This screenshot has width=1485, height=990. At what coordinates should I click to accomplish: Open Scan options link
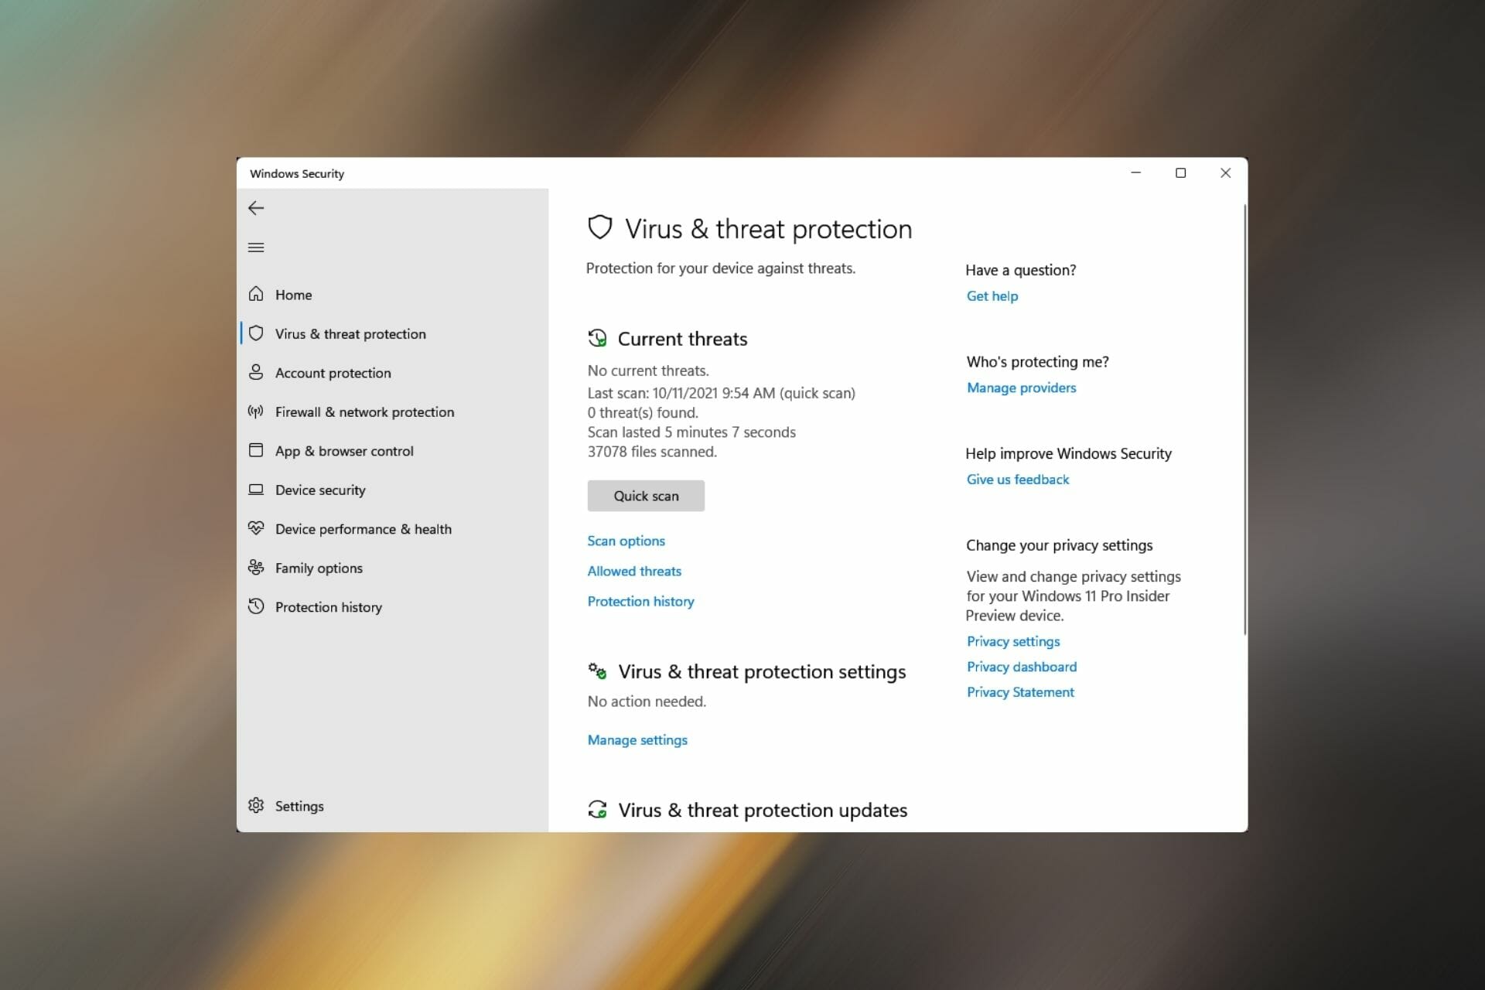(x=626, y=541)
